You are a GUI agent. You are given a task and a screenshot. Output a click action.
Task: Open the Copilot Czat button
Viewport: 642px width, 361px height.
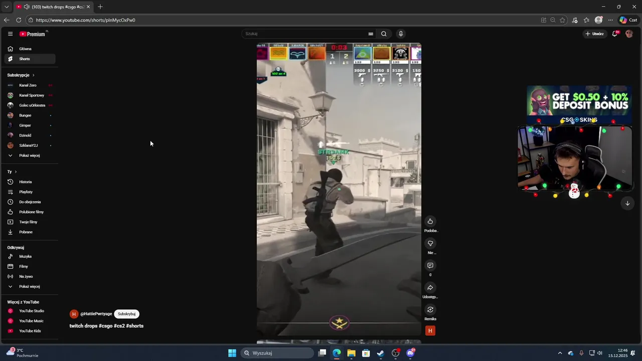pyautogui.click(x=628, y=20)
